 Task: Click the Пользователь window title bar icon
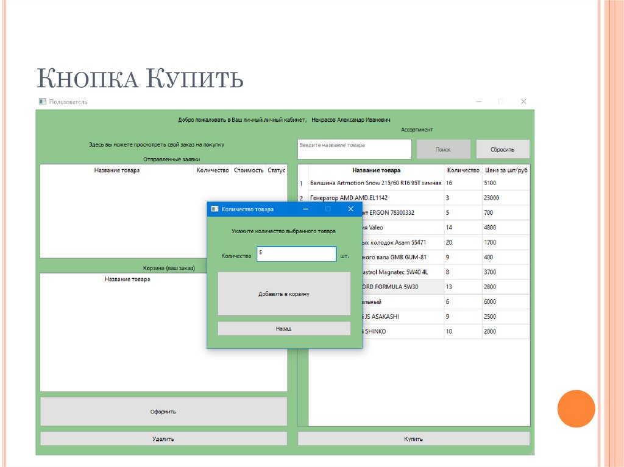tap(42, 102)
